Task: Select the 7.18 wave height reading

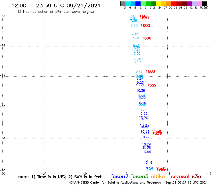Action: (135, 34)
